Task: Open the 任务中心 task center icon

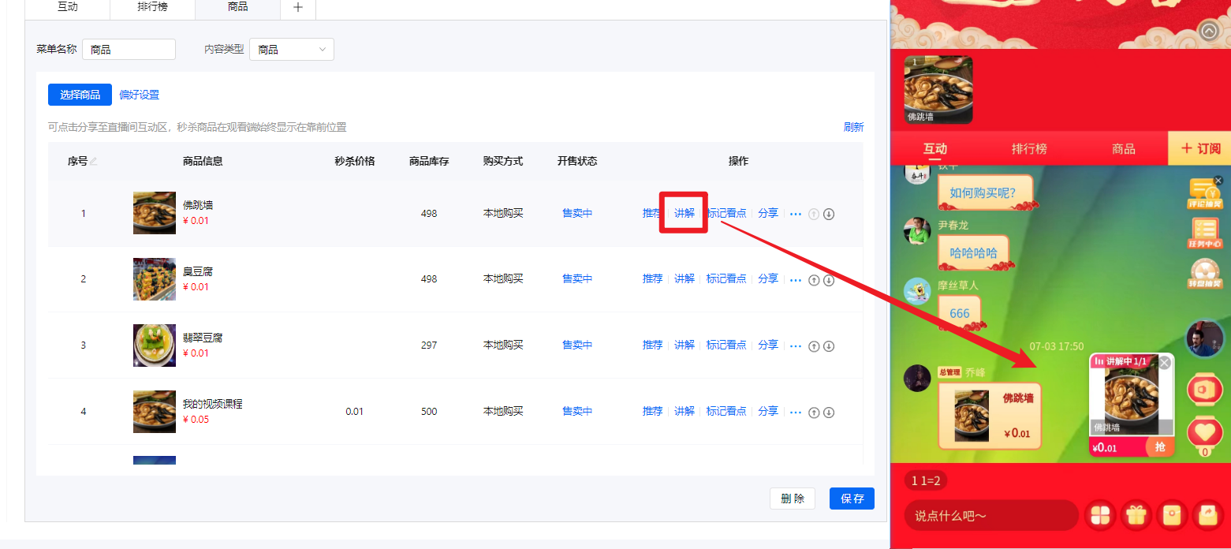Action: click(1204, 233)
